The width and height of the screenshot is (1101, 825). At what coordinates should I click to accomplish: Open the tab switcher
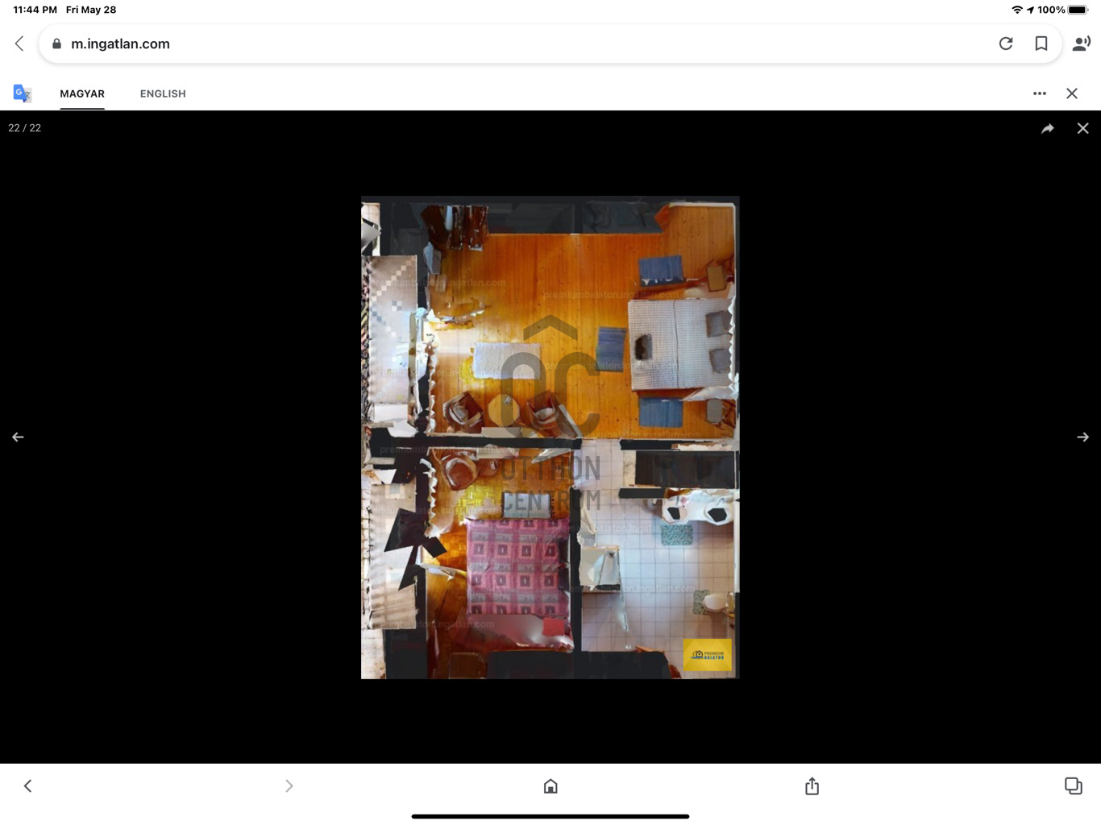pyautogui.click(x=1073, y=786)
